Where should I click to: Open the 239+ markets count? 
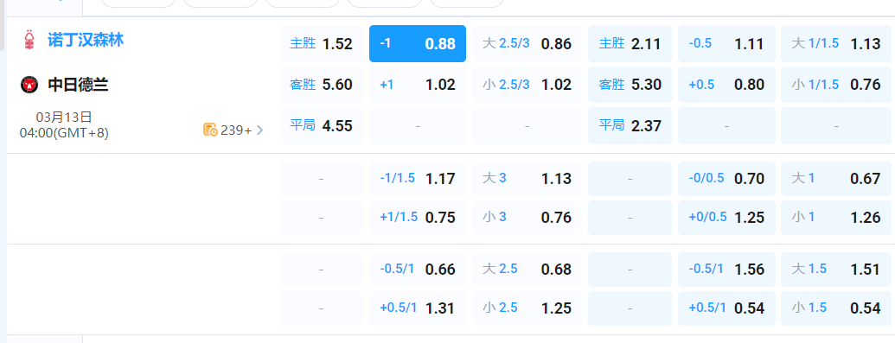point(236,130)
